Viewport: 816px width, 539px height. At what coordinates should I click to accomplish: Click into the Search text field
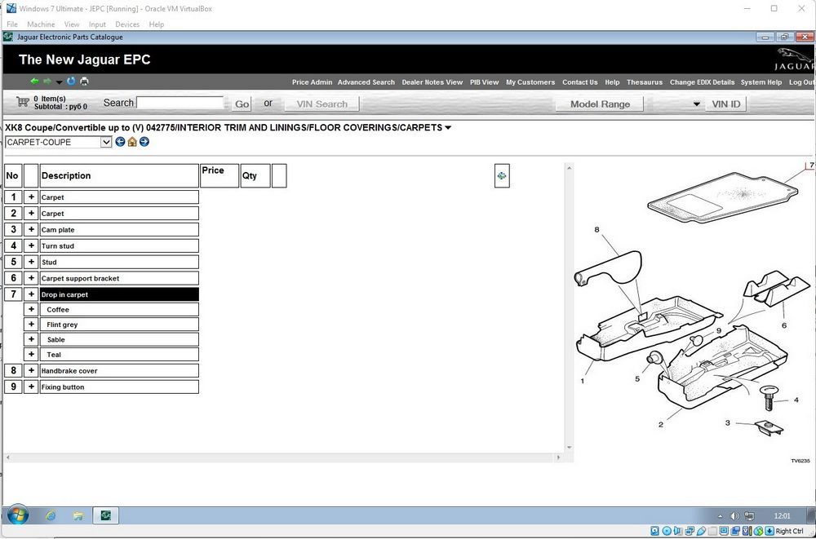point(180,103)
